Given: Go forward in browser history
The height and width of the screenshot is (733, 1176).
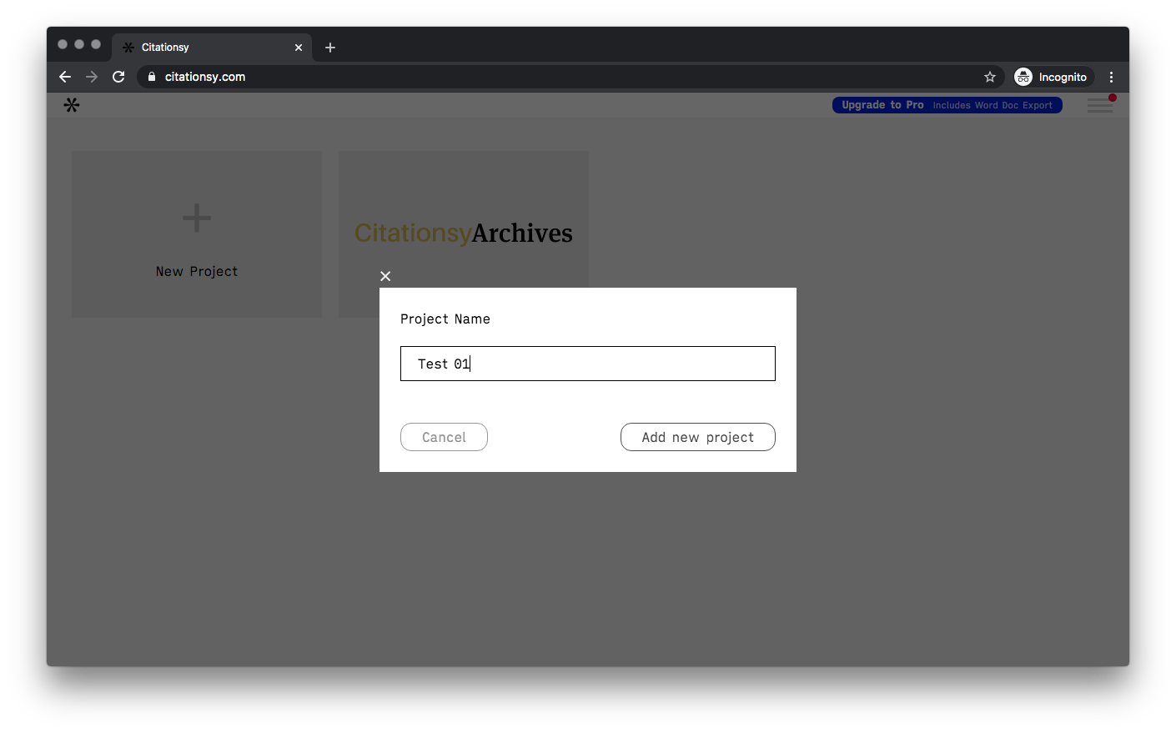Looking at the screenshot, I should coord(92,77).
